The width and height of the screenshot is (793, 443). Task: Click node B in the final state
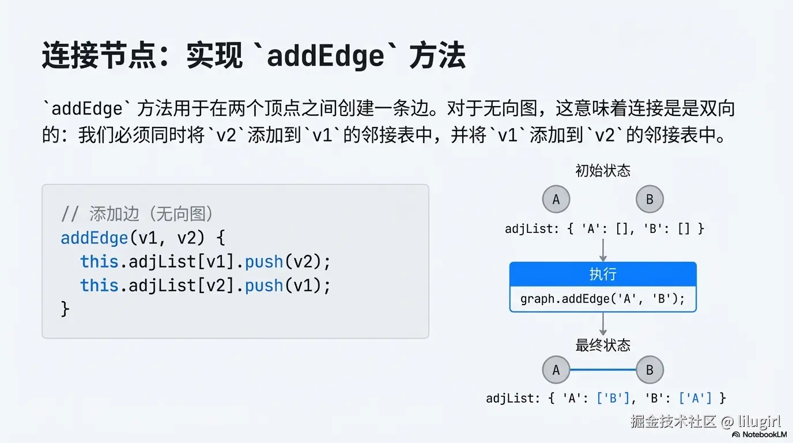coord(649,370)
